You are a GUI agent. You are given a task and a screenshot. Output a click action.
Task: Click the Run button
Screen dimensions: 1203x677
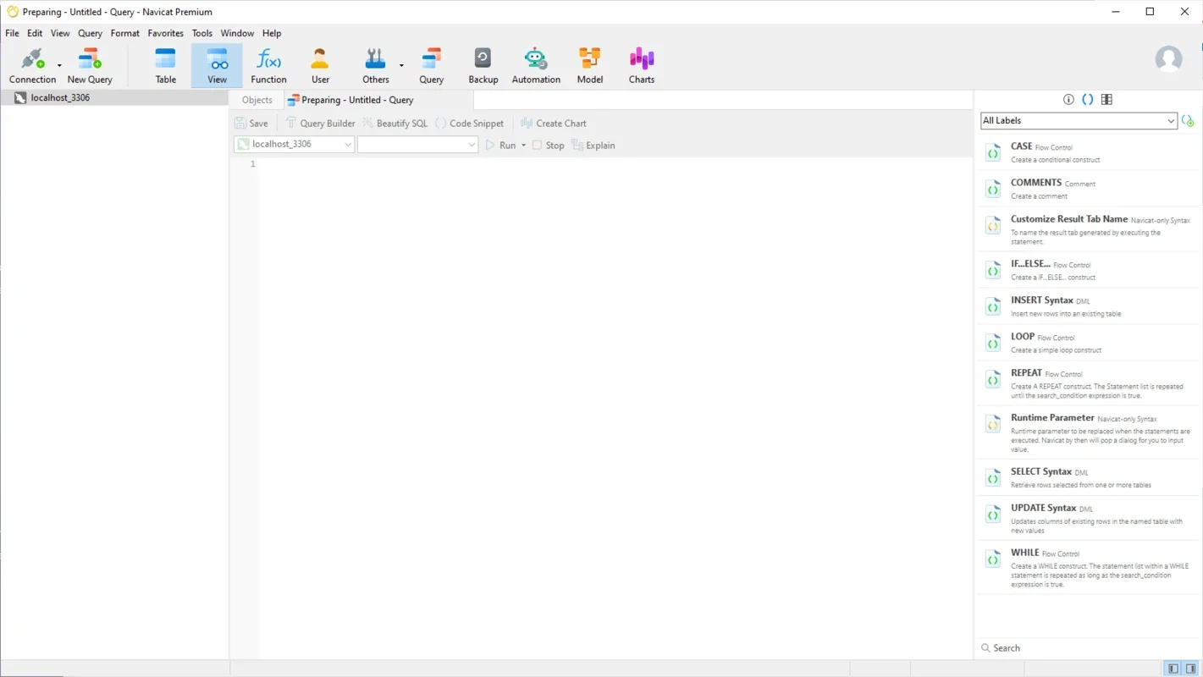(x=500, y=145)
